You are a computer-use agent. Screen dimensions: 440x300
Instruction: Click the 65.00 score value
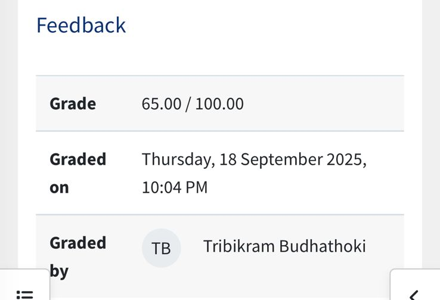click(x=161, y=104)
